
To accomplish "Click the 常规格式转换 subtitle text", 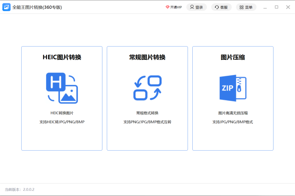I will [147, 113].
